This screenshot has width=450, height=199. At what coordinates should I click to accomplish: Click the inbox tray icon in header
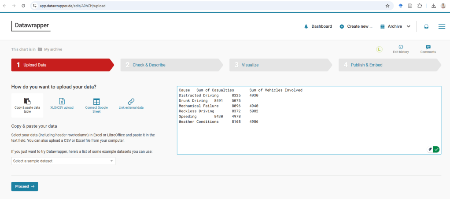click(426, 26)
